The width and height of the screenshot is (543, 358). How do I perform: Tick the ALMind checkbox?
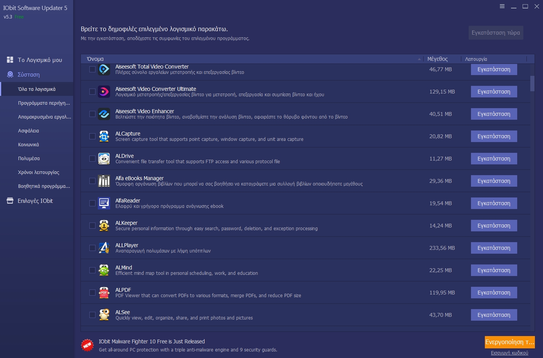pos(92,270)
